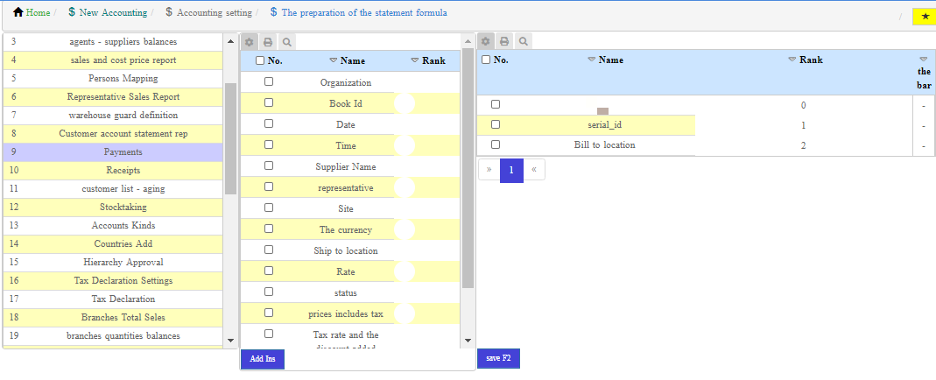This screenshot has height=380, width=936.
Task: Toggle the select-all checkbox in the middle table header
Action: pyautogui.click(x=260, y=60)
